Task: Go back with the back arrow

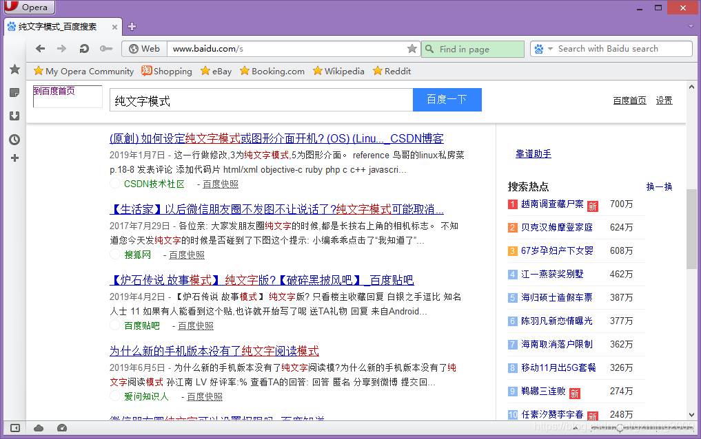Action: (40, 49)
